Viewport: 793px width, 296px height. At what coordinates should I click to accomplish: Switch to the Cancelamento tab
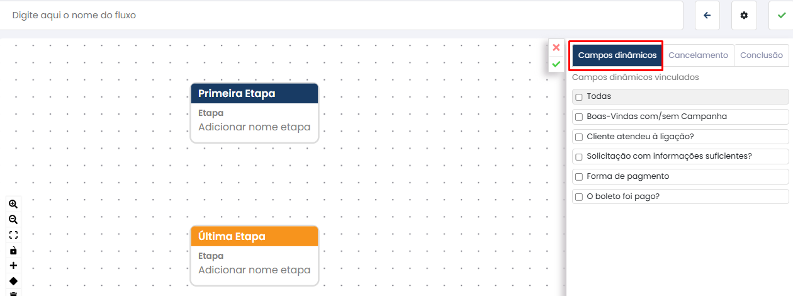(698, 55)
